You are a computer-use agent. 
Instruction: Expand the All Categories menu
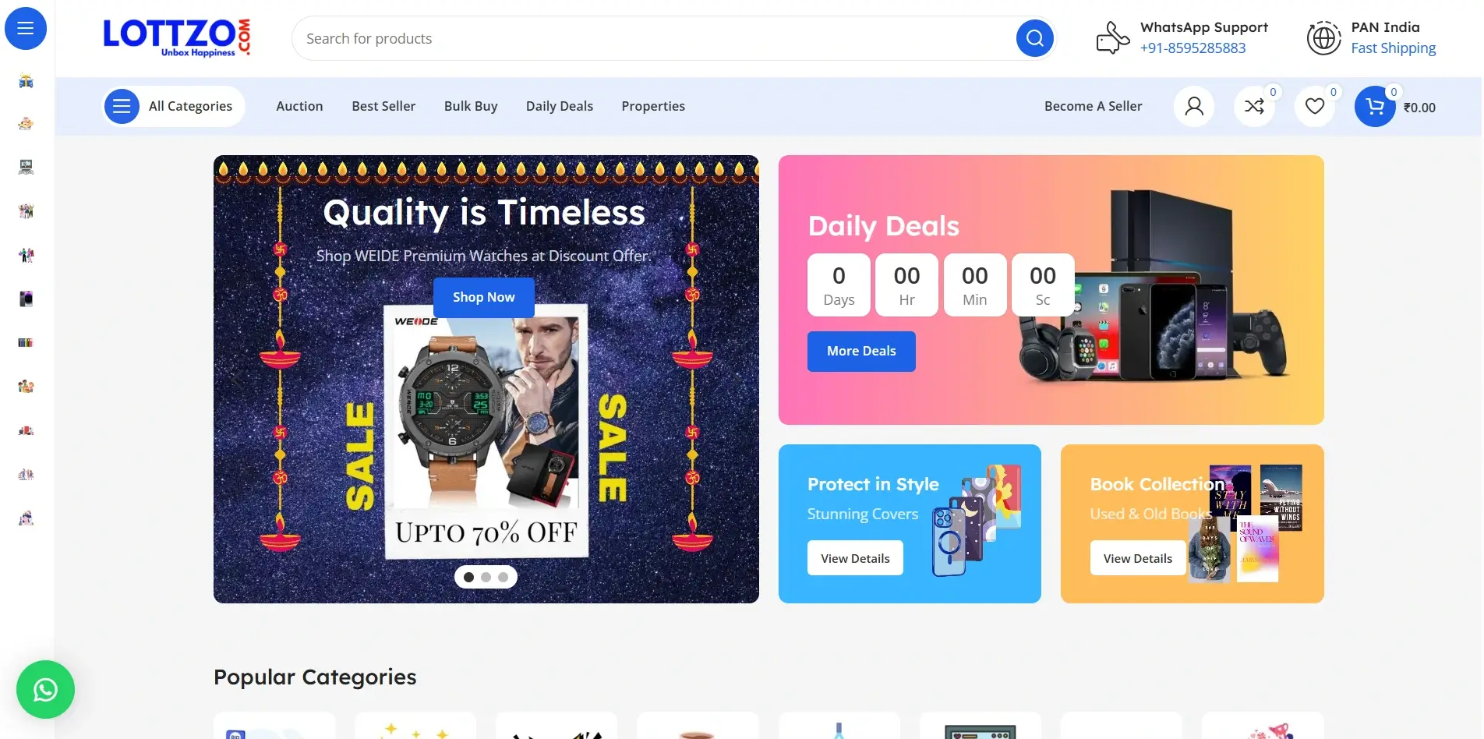[x=174, y=106]
